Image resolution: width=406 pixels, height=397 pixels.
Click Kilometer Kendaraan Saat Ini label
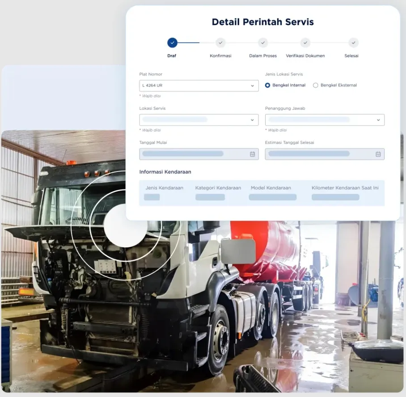pos(345,188)
